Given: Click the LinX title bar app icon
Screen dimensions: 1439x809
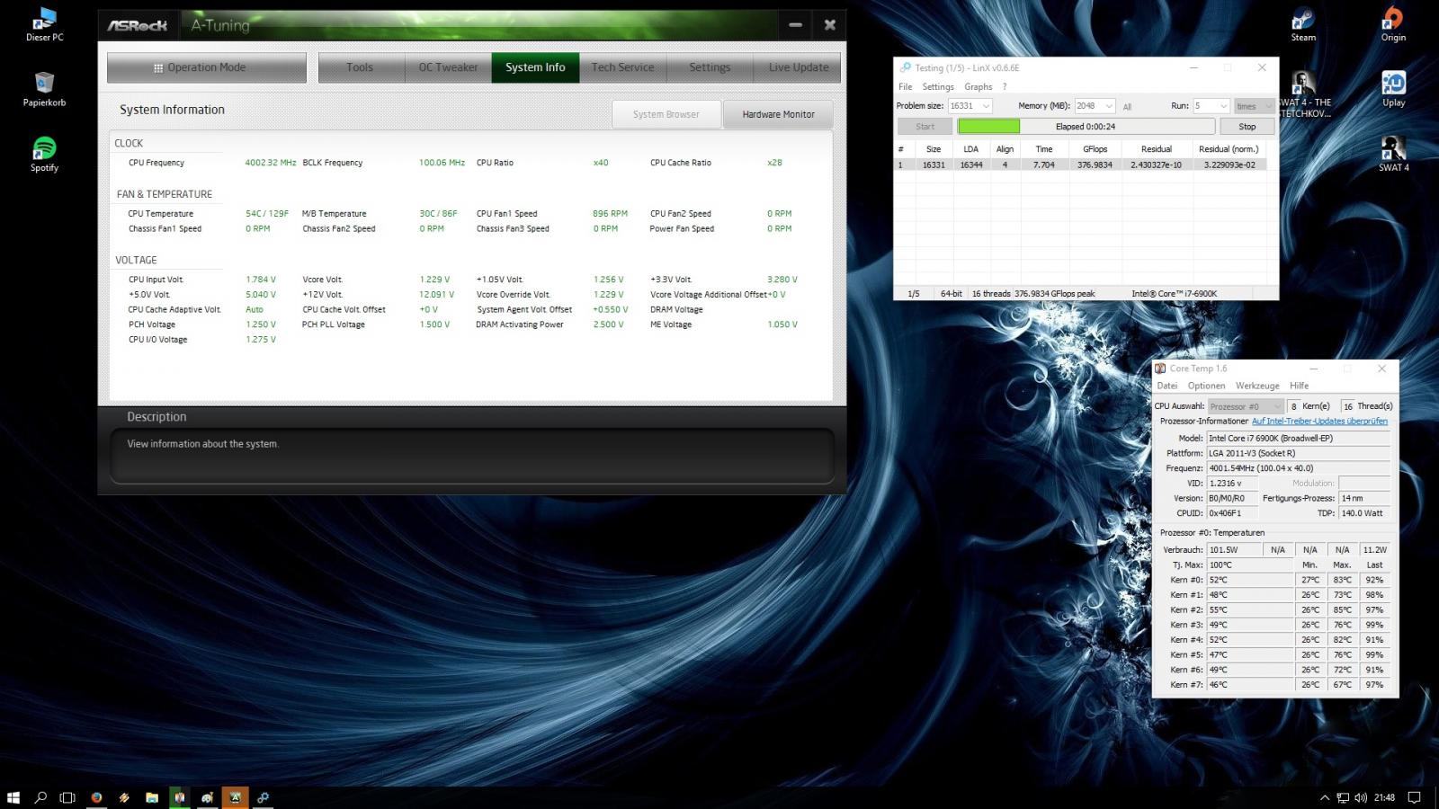Looking at the screenshot, I should (905, 67).
